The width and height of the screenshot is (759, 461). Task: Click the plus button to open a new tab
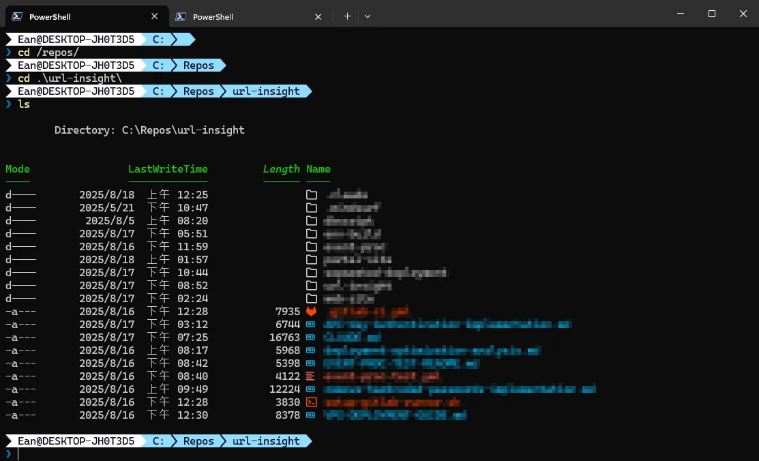[347, 16]
